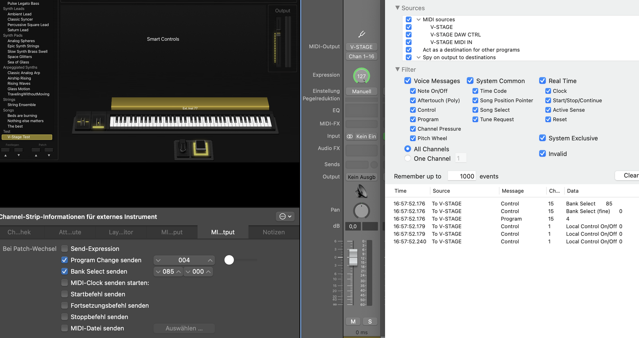This screenshot has width=639, height=338.
Task: Open the ellipsis action menu for channel strip info
Action: [x=285, y=216]
